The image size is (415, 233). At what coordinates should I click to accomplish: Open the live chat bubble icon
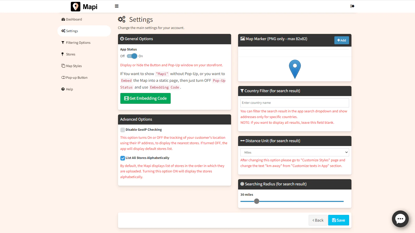point(400,219)
